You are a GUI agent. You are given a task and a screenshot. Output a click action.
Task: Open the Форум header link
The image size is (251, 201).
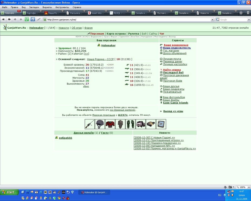tap(88, 28)
